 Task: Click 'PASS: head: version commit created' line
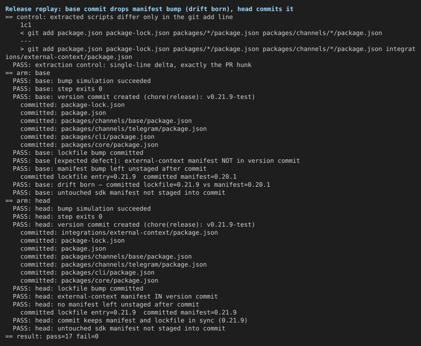click(134, 224)
